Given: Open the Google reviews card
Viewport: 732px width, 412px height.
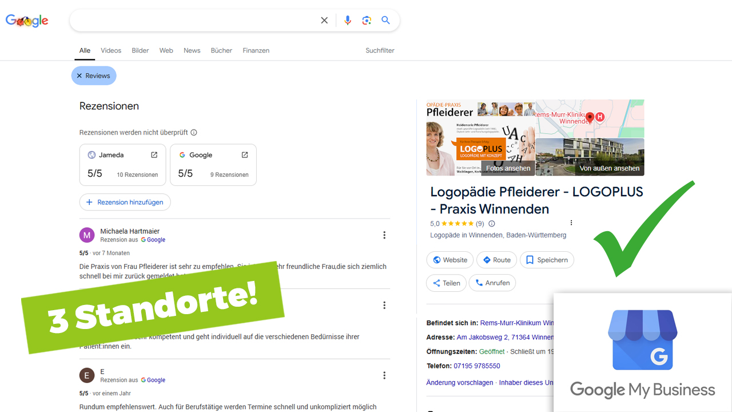Looking at the screenshot, I should pyautogui.click(x=213, y=165).
